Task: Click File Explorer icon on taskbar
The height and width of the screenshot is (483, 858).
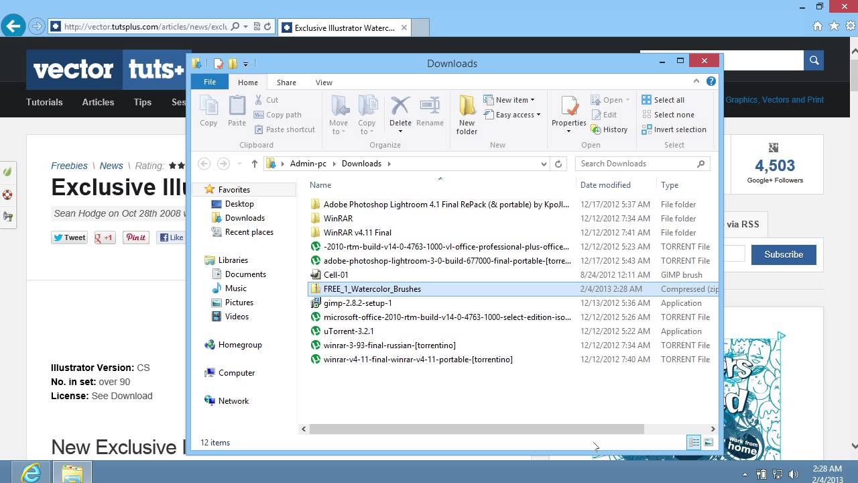Action: click(x=72, y=472)
